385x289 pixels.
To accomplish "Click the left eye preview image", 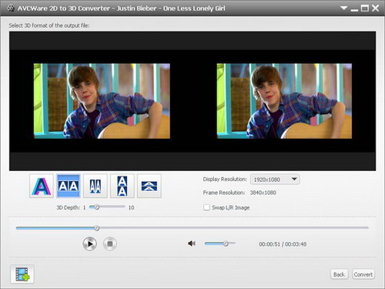I will (x=102, y=101).
